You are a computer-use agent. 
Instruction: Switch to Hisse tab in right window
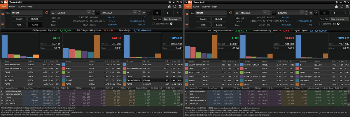(188, 6)
